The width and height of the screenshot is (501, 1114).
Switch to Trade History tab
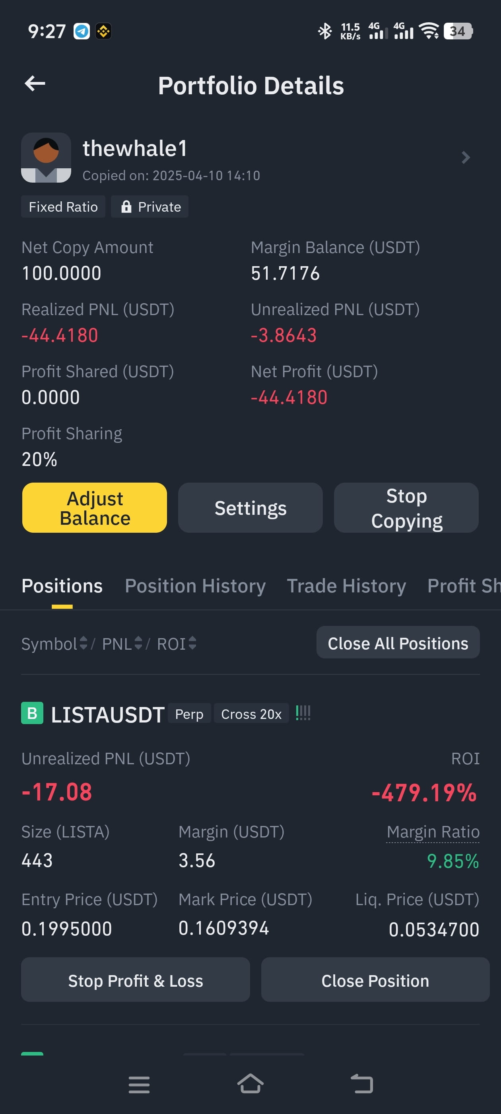(346, 586)
